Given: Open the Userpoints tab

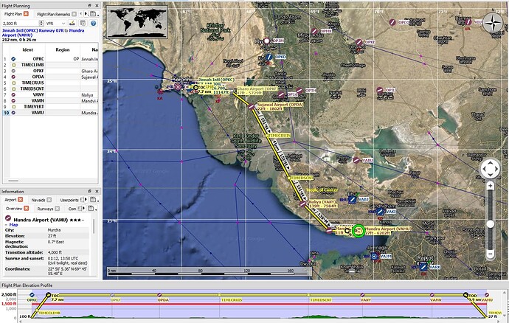Looking at the screenshot, I should (x=69, y=200).
